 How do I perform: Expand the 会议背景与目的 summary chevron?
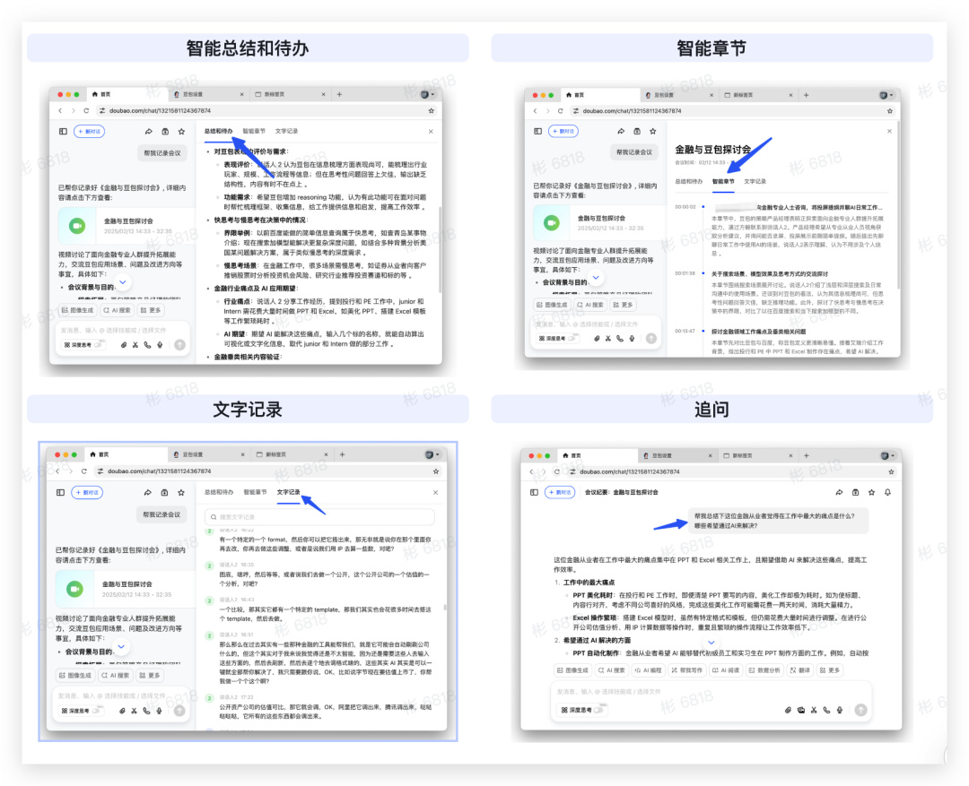123,281
